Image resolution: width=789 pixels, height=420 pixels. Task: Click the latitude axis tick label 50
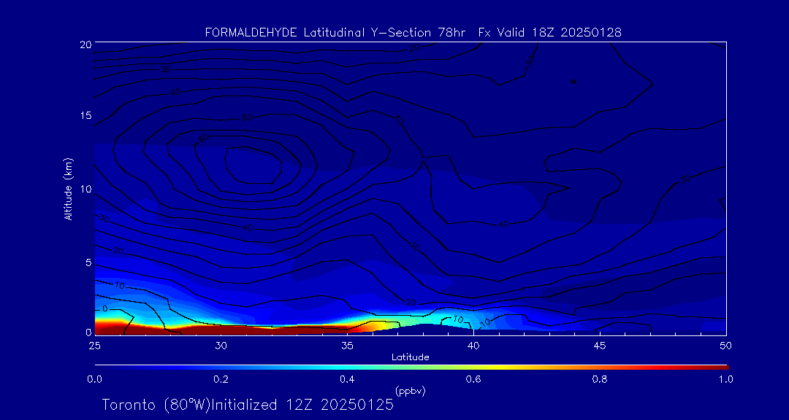point(725,345)
